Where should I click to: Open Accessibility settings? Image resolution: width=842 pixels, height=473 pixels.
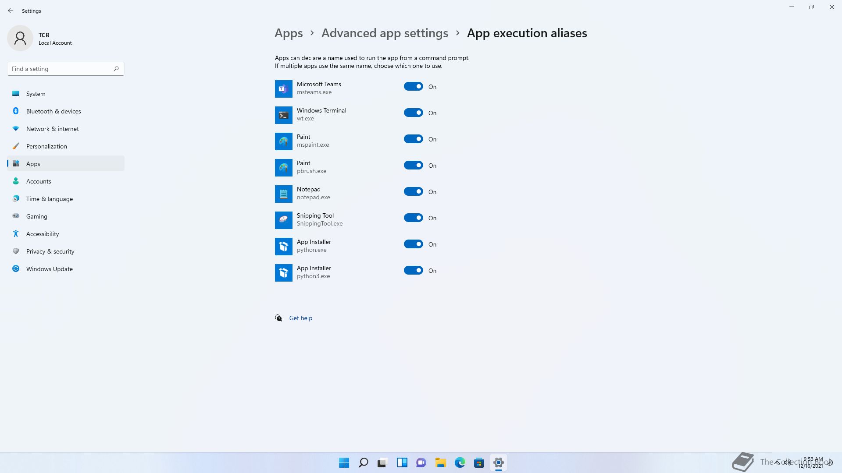coord(66,234)
